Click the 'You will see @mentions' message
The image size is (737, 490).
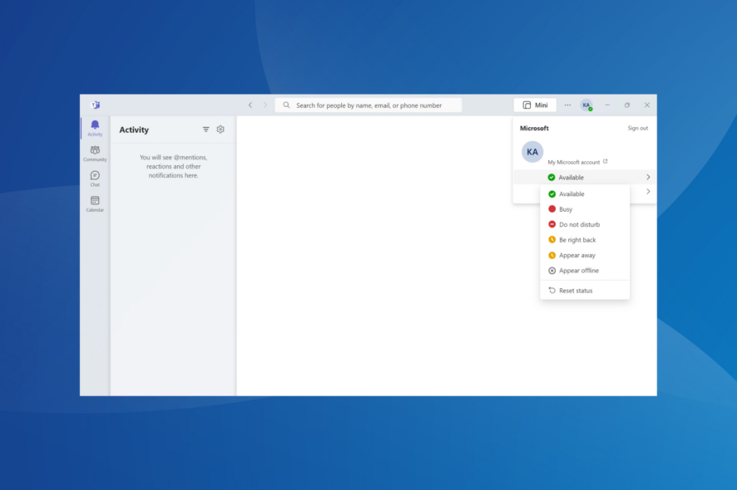[174, 166]
